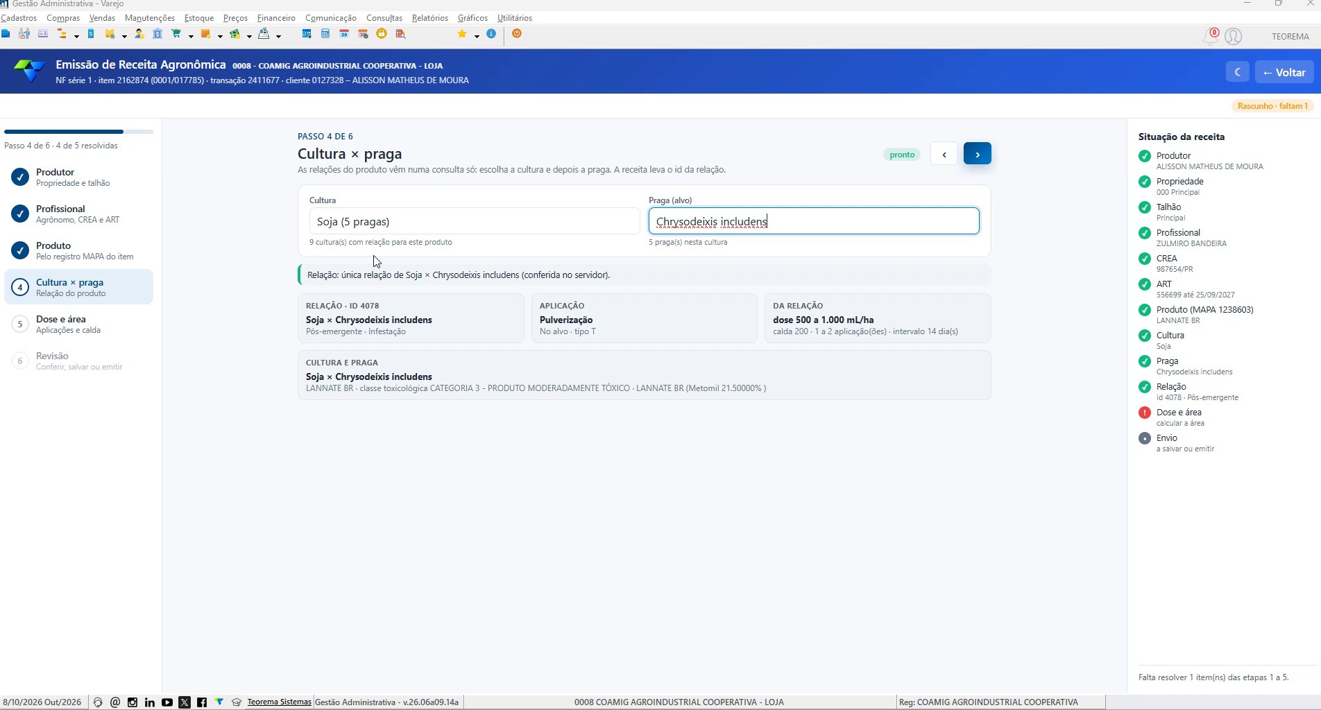This screenshot has height=710, width=1321.
Task: Open the Relatórios menu
Action: coord(430,18)
